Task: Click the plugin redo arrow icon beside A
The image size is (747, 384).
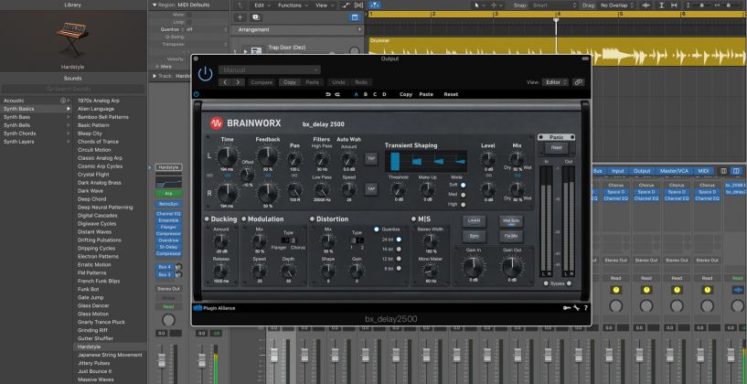Action: 337,94
